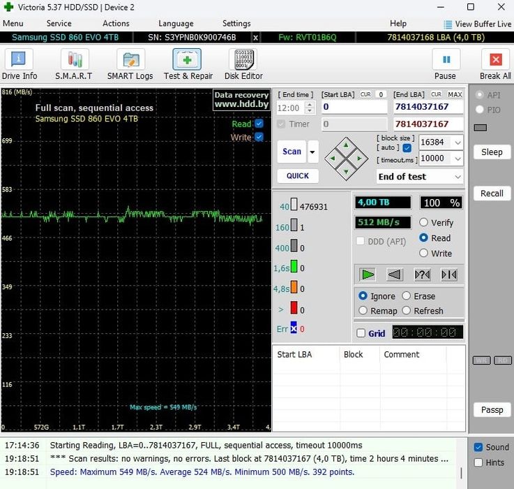Image resolution: width=514 pixels, height=489 pixels.
Task: Expand the Scan button dropdown arrow
Action: click(312, 152)
